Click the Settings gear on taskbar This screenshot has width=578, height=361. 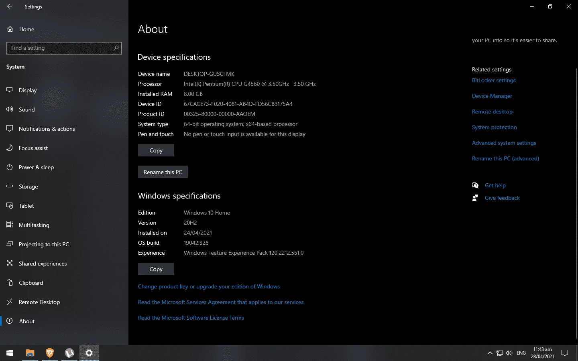89,353
